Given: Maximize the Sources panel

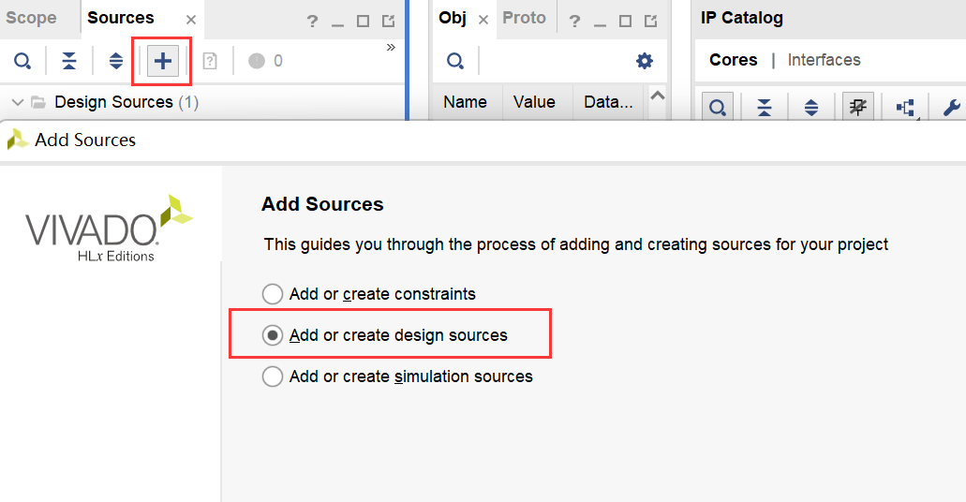Looking at the screenshot, I should pyautogui.click(x=363, y=22).
